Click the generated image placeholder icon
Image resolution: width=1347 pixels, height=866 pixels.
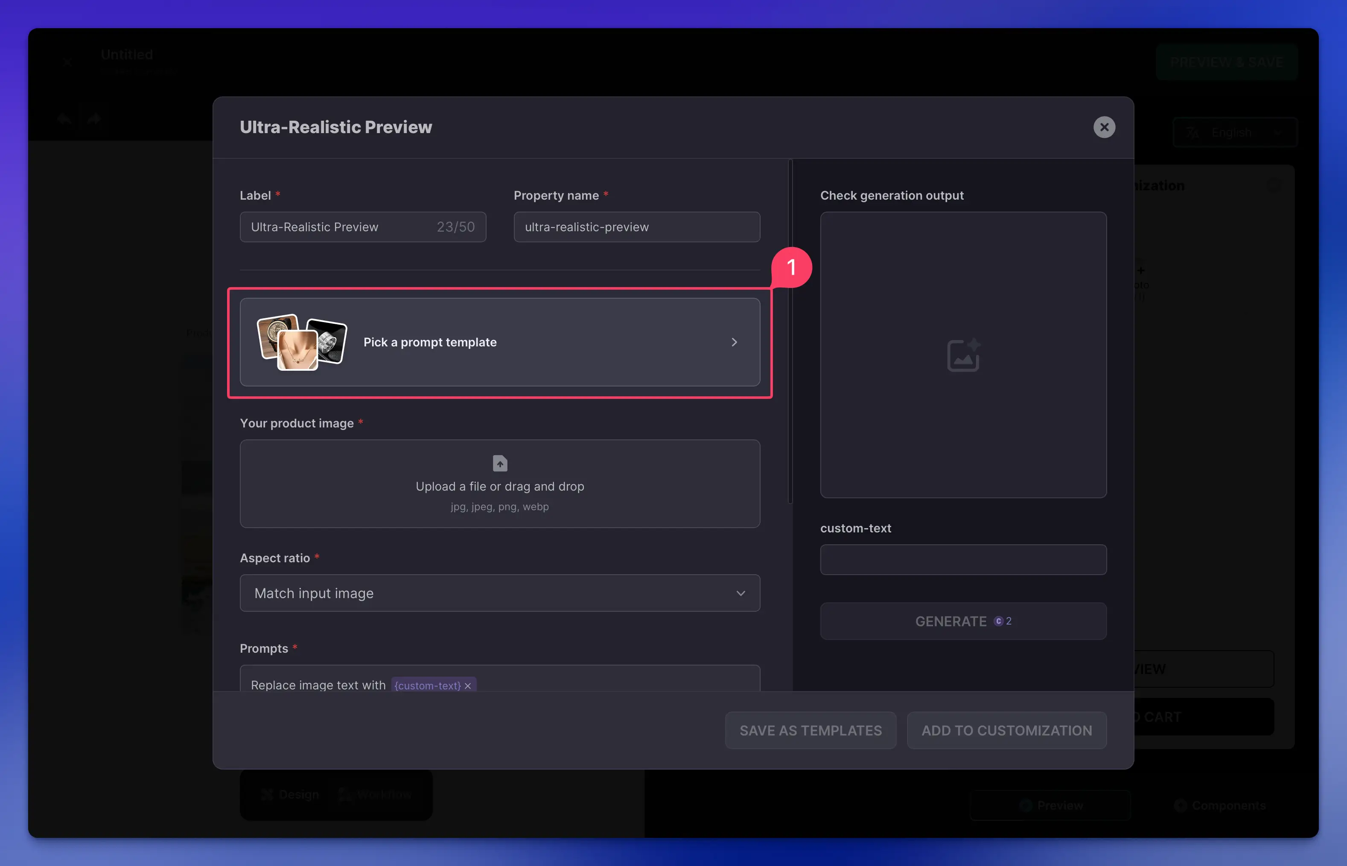point(963,355)
